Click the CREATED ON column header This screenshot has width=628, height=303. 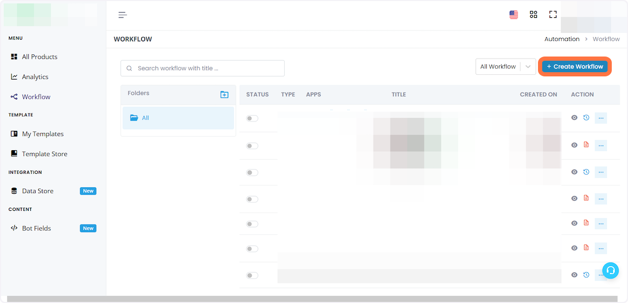pyautogui.click(x=539, y=95)
